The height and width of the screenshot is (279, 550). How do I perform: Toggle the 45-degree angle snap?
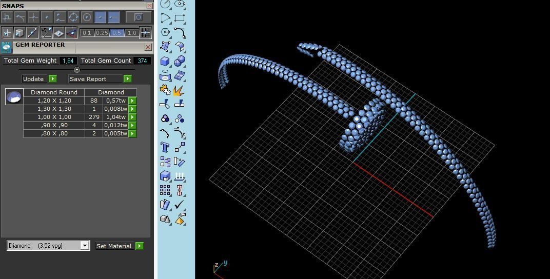click(x=46, y=33)
